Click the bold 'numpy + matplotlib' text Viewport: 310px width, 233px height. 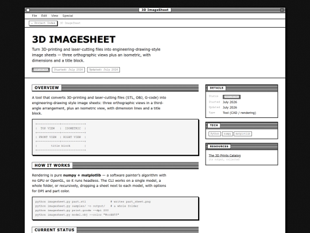pyautogui.click(x=82, y=175)
